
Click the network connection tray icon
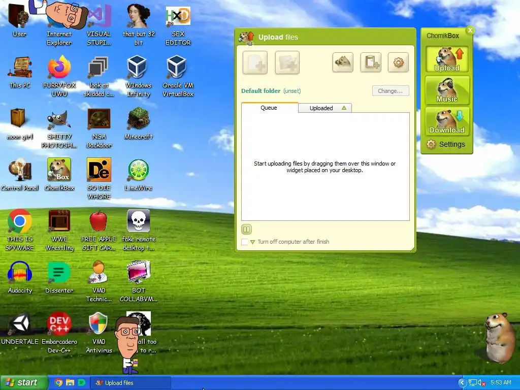(473, 383)
